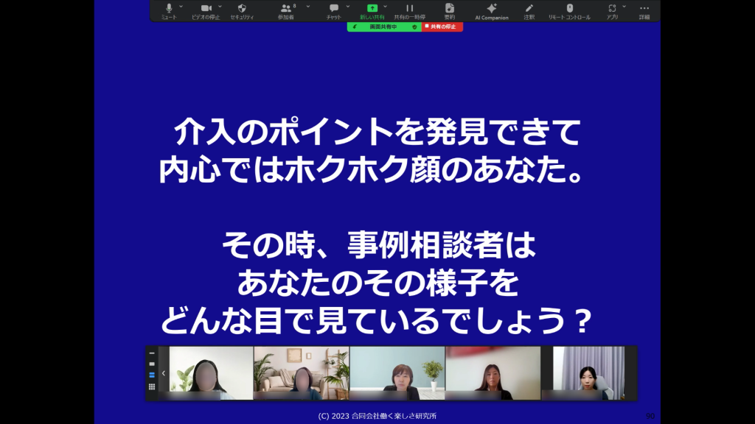Click the green Screen Sharing (画面共有中) indicator
Image resolution: width=755 pixels, height=424 pixels.
[383, 26]
